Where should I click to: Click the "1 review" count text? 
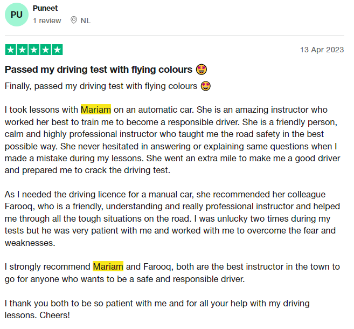47,20
